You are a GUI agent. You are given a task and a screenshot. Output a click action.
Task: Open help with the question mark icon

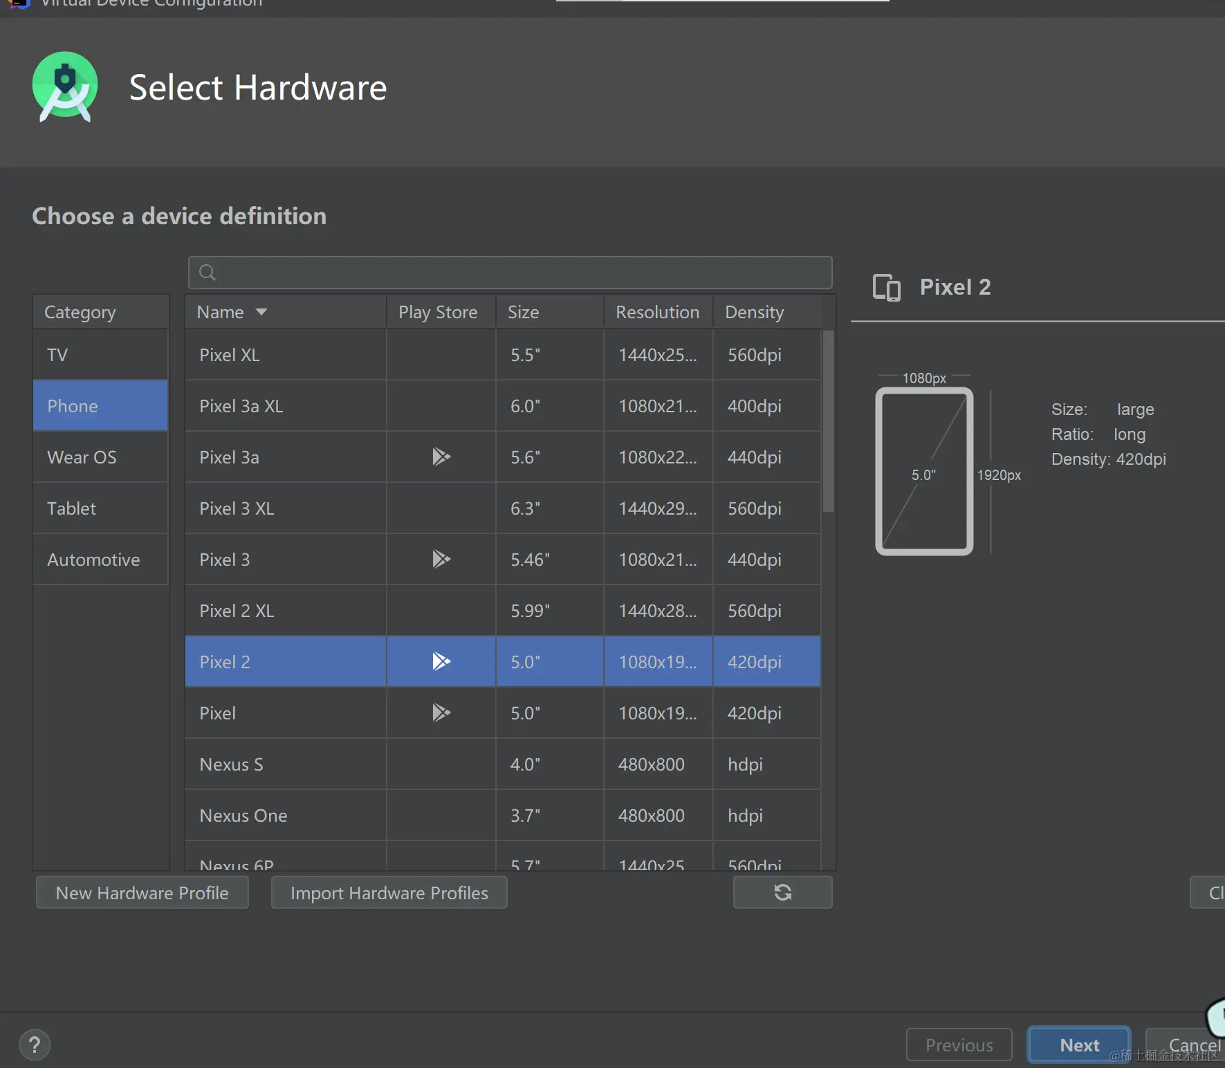(x=35, y=1044)
